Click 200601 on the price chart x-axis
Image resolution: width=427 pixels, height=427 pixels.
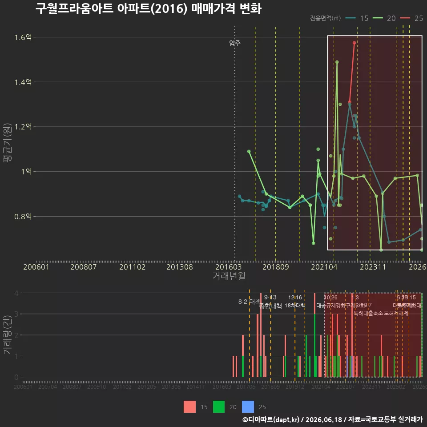(x=36, y=267)
